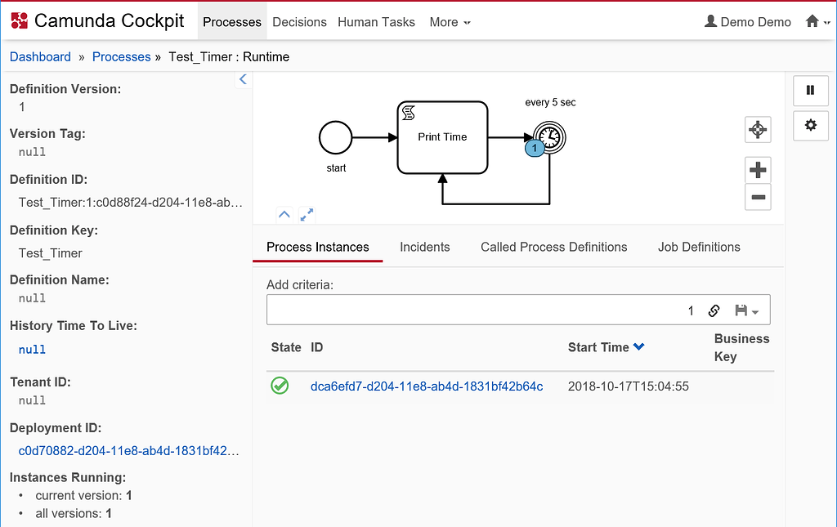This screenshot has height=527, width=837.
Task: Zoom out the diagram with minus button
Action: click(758, 197)
